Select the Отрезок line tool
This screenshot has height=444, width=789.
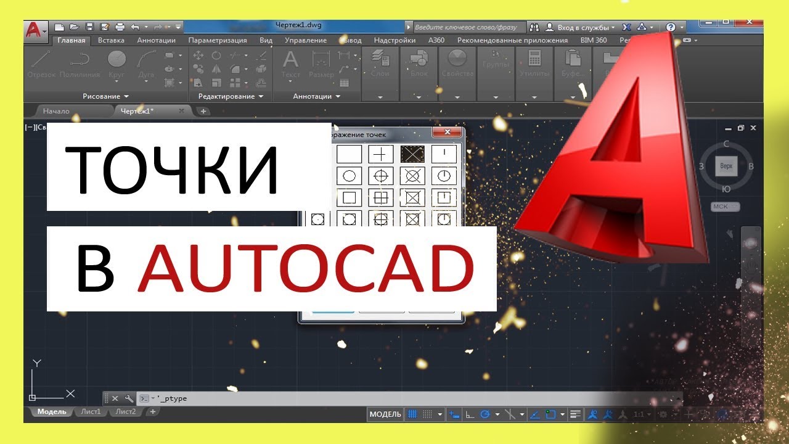click(41, 64)
